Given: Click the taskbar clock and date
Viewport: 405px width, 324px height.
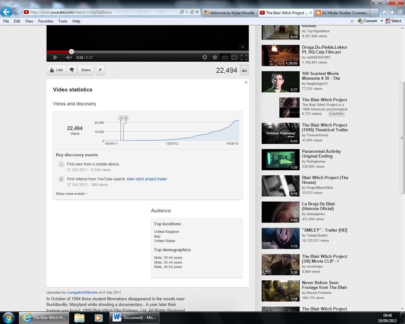Looking at the screenshot, I should (387, 318).
